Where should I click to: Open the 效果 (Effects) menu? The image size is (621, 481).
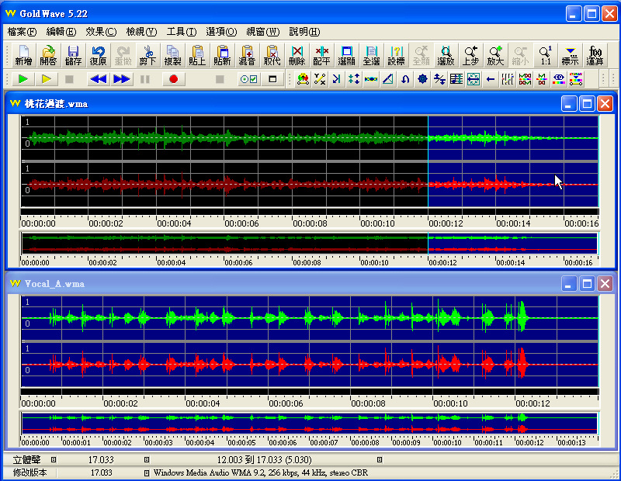[101, 32]
